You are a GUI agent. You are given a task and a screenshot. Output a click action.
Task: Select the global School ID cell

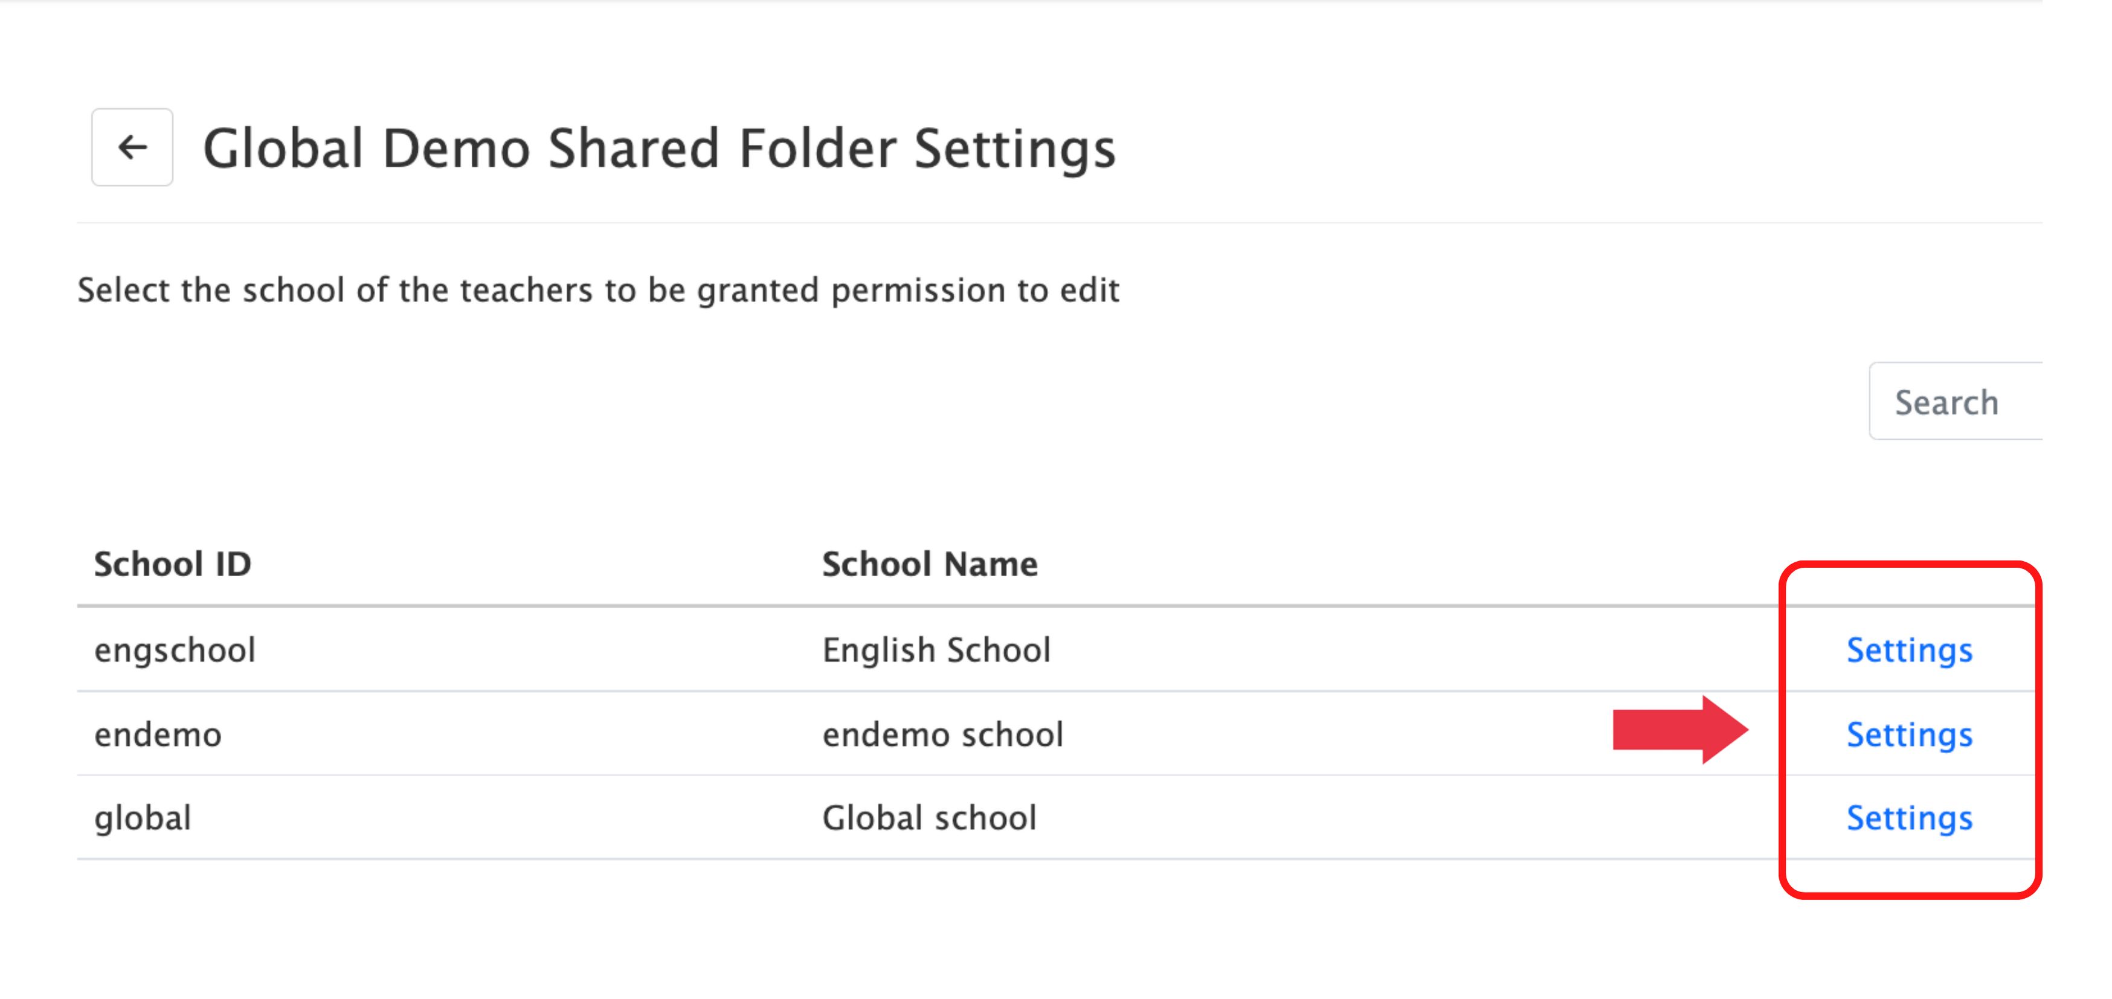coord(143,818)
